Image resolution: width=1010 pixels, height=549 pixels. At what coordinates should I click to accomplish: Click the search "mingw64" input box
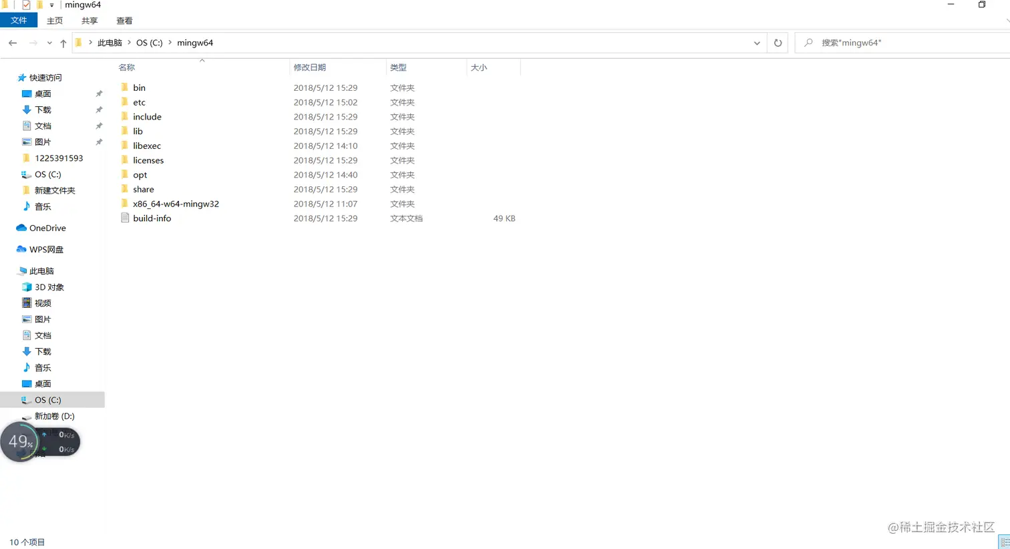point(902,43)
